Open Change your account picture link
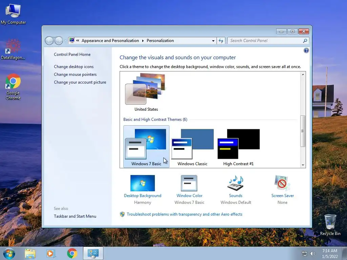347x260 pixels. click(80, 82)
